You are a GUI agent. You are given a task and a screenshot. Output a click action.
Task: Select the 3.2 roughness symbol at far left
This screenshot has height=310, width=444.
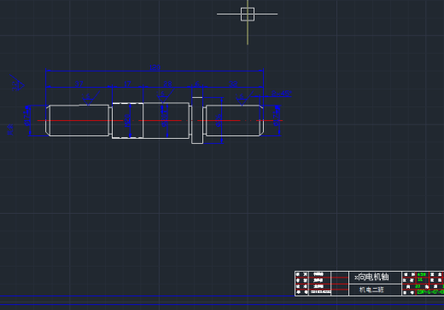coord(17,83)
